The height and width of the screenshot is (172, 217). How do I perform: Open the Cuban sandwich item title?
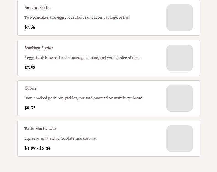(30, 88)
